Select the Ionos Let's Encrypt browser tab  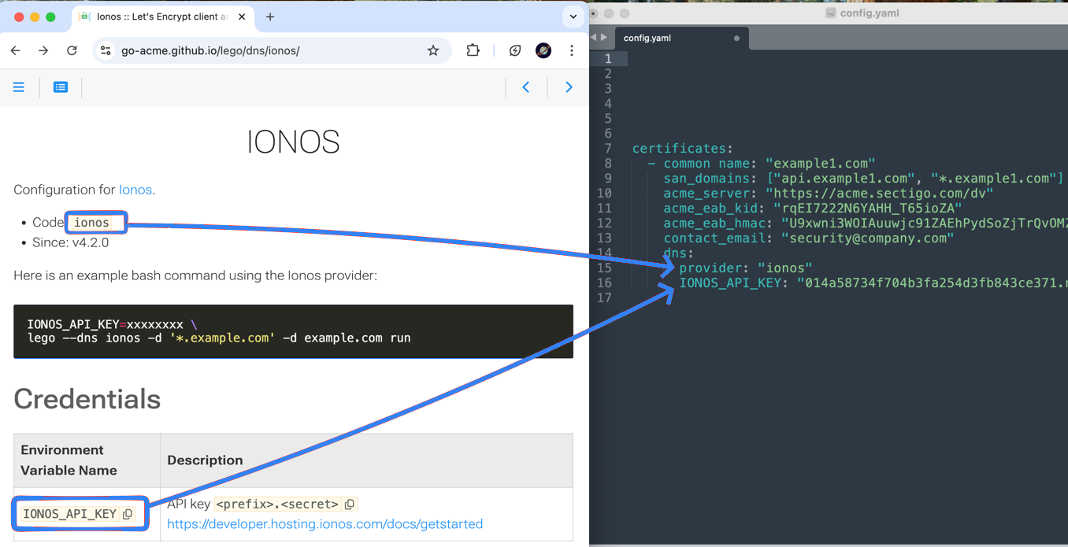161,17
